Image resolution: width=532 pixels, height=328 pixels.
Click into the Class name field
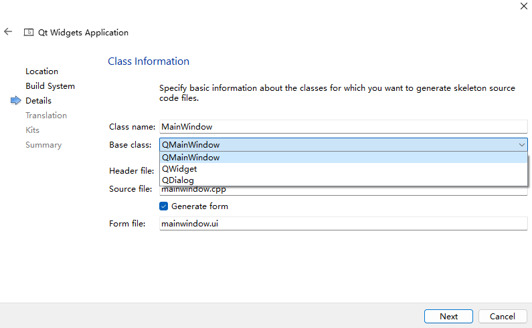click(x=343, y=127)
